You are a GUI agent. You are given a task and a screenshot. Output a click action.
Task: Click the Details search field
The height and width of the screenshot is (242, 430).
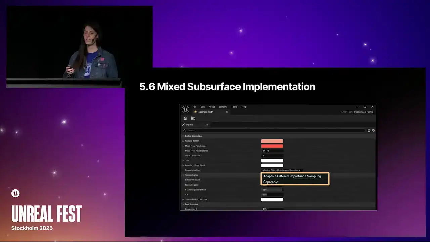click(274, 130)
